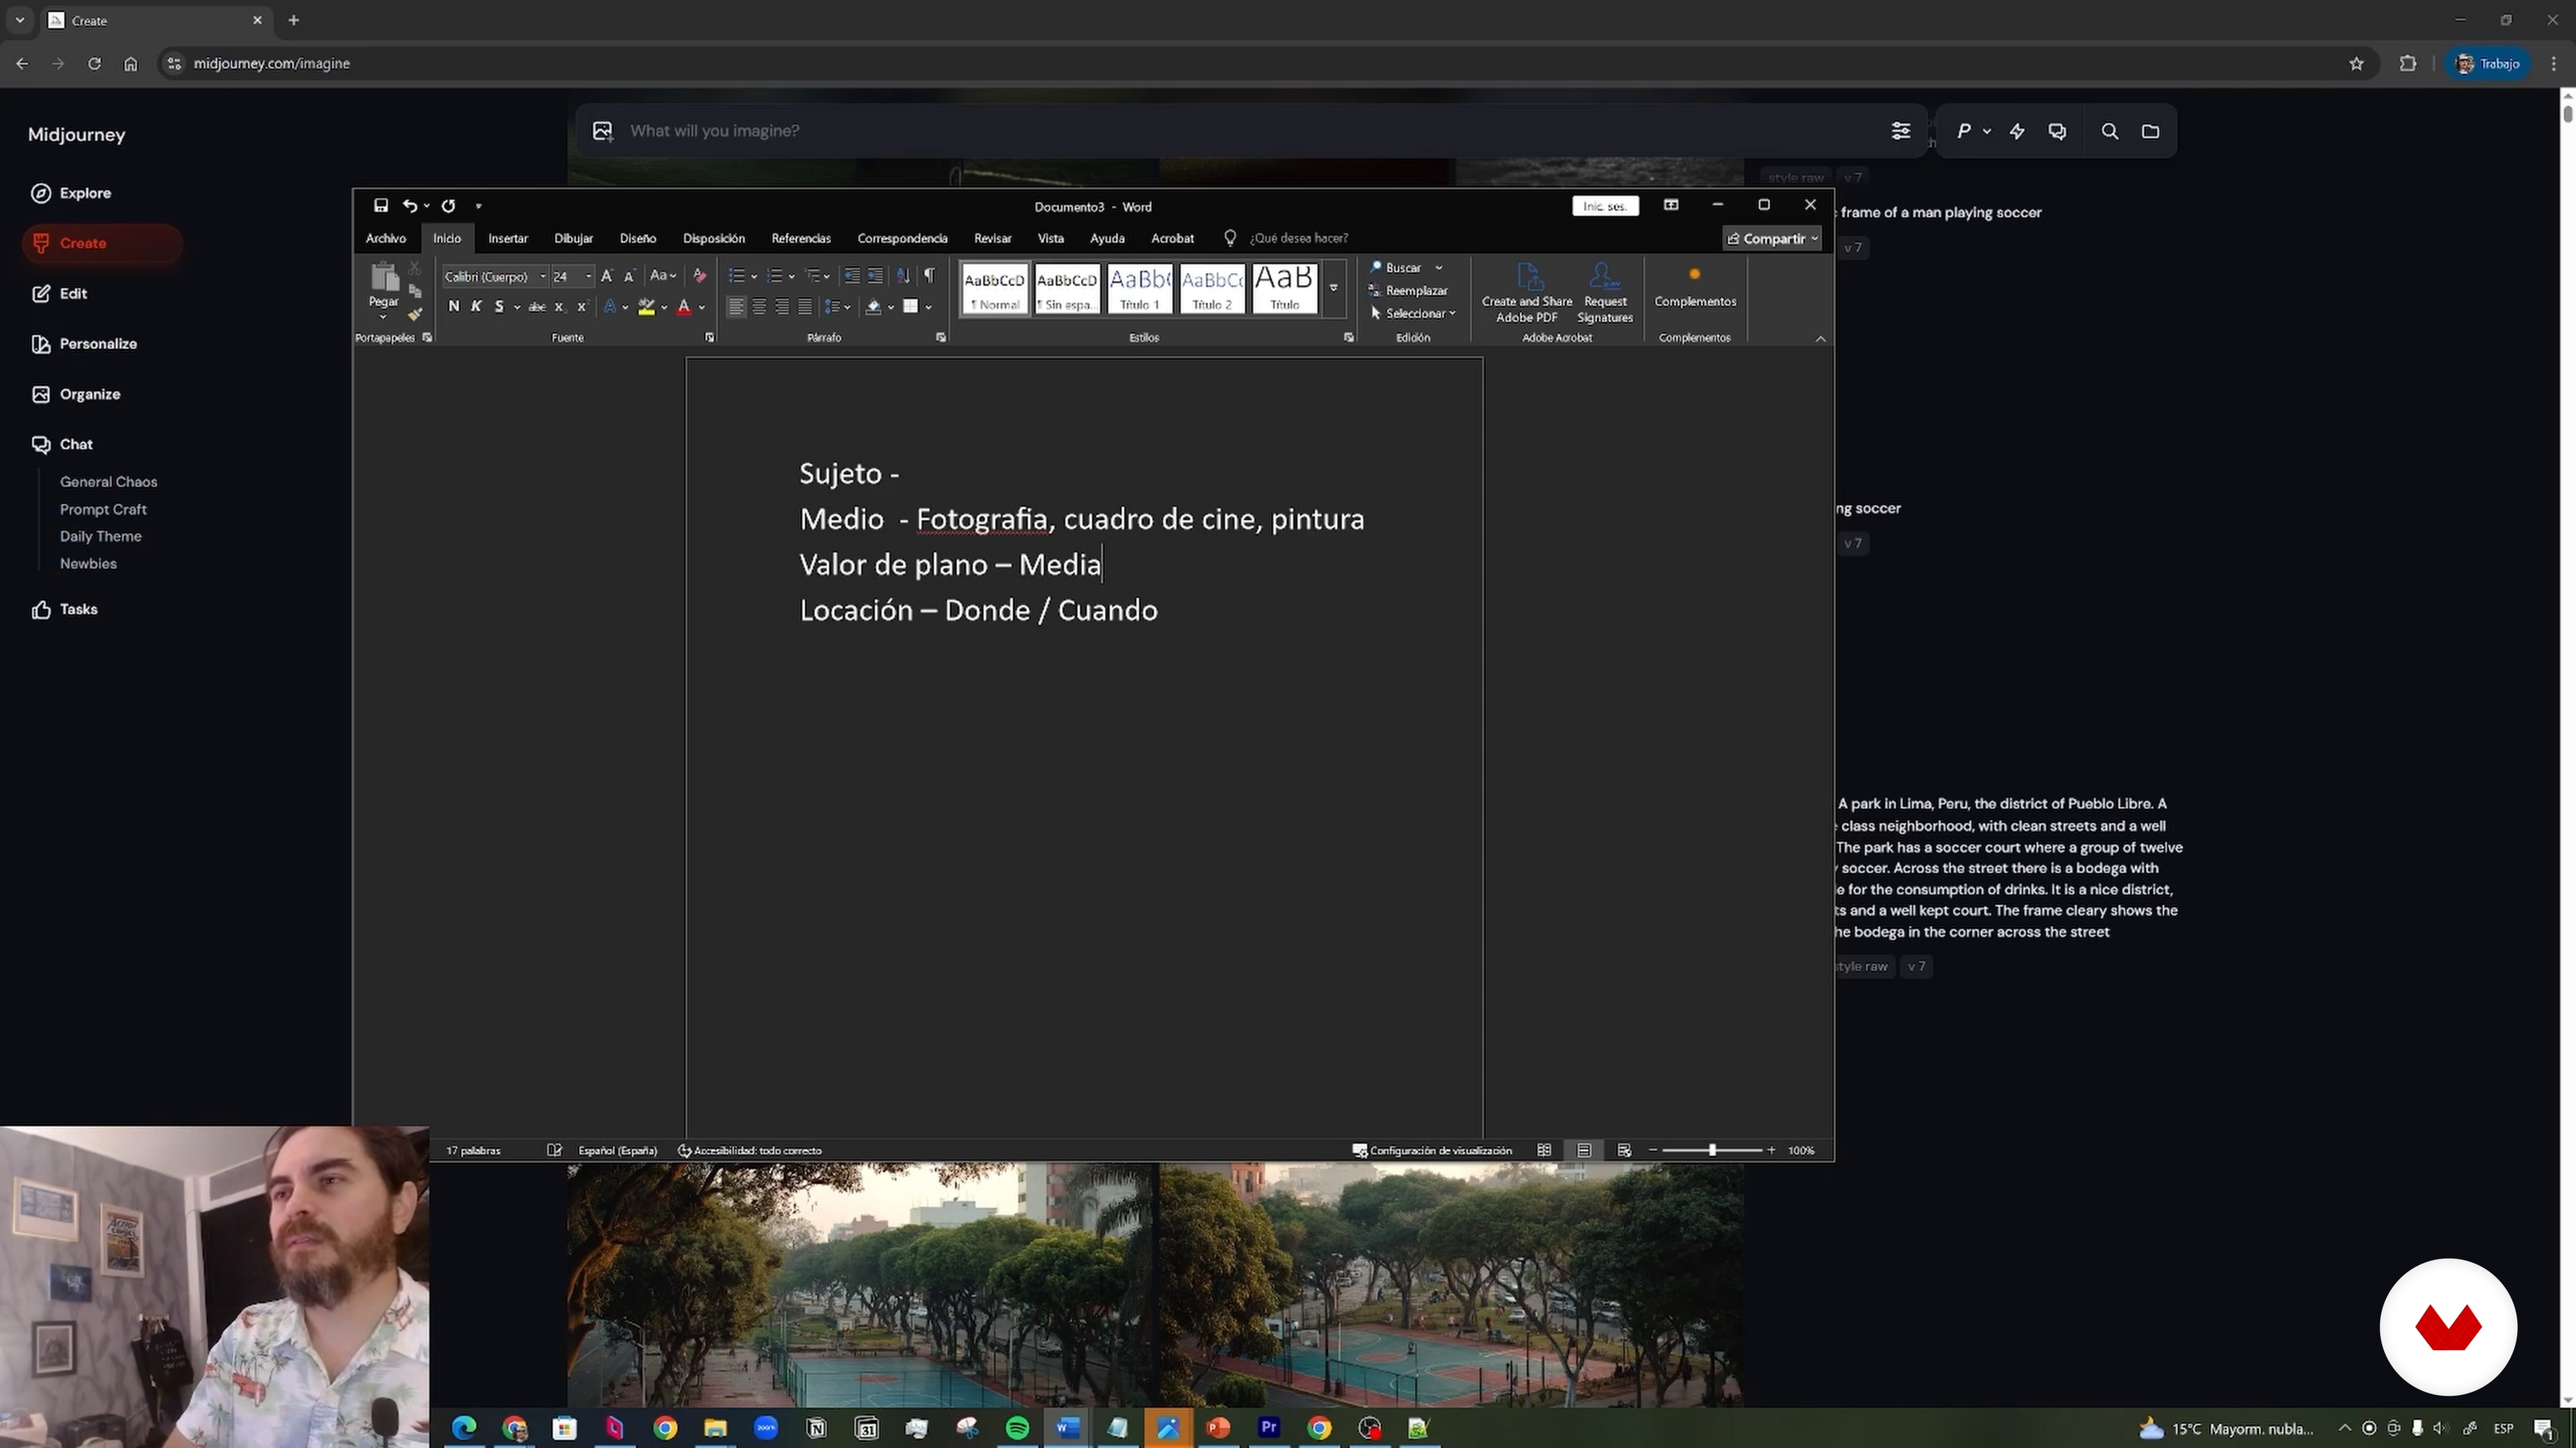Toggle show paragraph marks (¶)
Viewport: 2576px width, 1448px height.
[930, 276]
